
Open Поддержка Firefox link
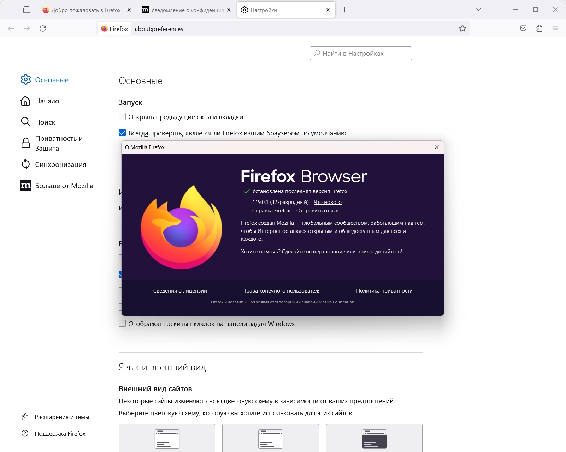coord(54,434)
